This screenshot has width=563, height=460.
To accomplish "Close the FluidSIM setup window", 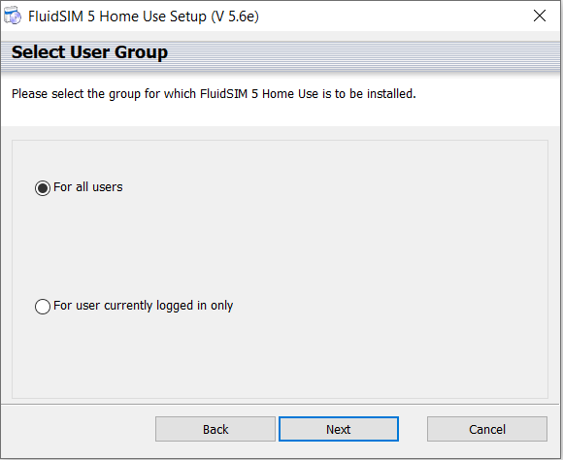I will [x=540, y=16].
